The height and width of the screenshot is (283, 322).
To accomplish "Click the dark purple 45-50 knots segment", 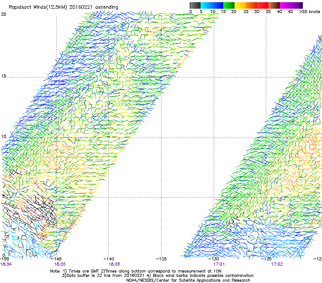I will coord(297,5).
